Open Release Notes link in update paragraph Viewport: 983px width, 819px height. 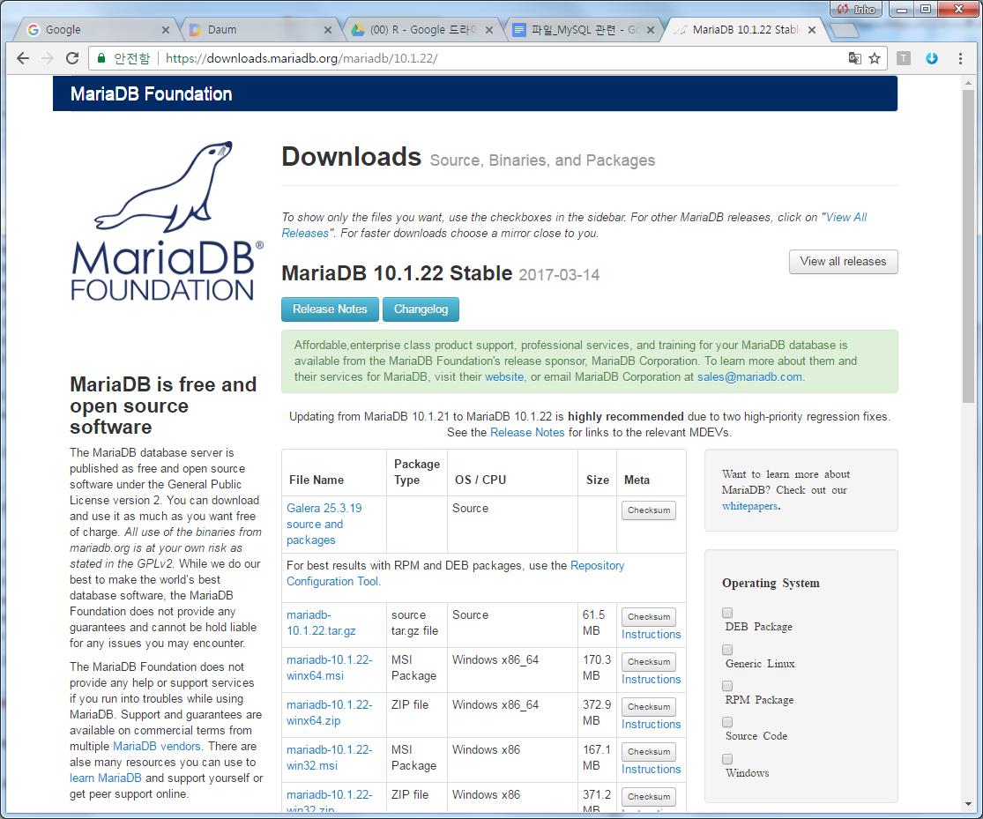[527, 433]
